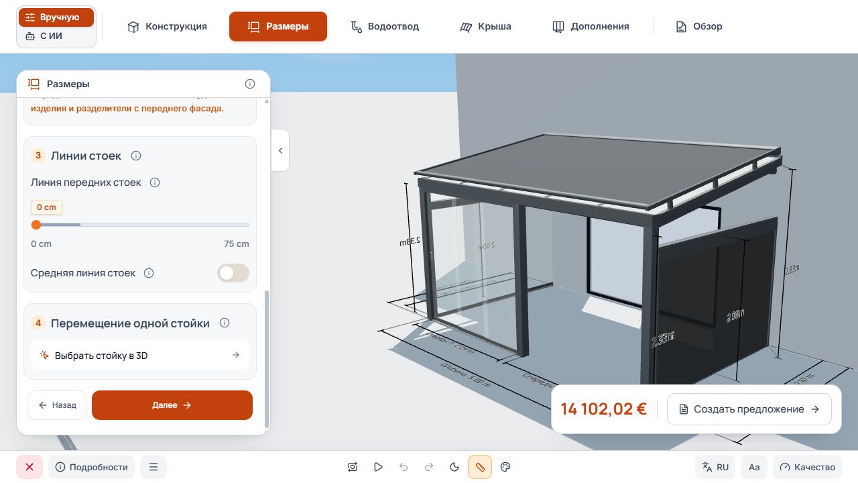Undo the last change

pyautogui.click(x=404, y=467)
